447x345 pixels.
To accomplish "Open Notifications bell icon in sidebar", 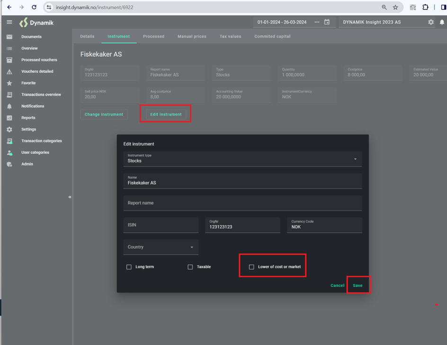I will coord(9,106).
